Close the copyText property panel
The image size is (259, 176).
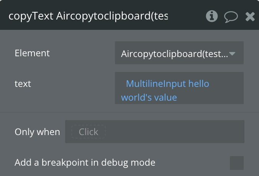point(250,16)
